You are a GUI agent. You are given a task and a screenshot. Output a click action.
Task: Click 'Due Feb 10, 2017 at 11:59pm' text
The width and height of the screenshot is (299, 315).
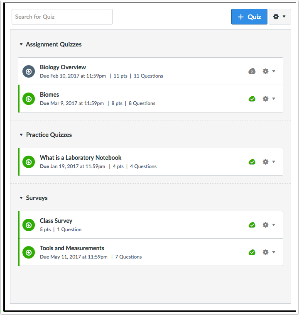point(73,76)
